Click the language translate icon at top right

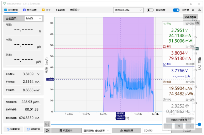coord(199,10)
